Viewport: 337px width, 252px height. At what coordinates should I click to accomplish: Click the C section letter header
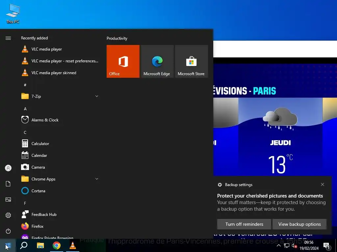(x=25, y=133)
